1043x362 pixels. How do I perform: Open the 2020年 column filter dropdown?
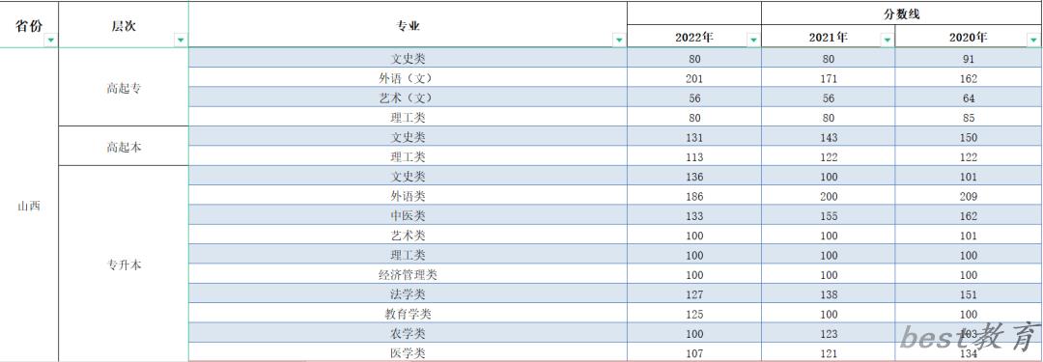click(1034, 41)
